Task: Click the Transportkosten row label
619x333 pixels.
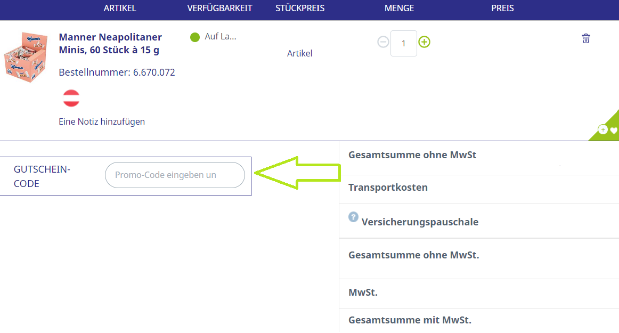Action: tap(388, 187)
